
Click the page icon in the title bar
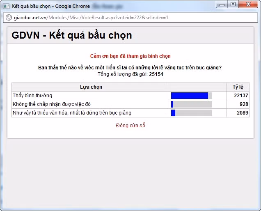[7, 6]
